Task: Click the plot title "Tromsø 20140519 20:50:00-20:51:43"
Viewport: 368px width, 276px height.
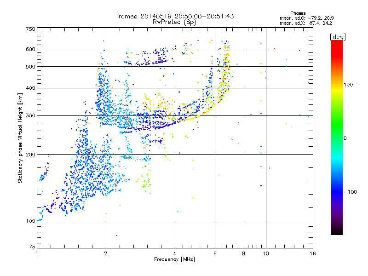Action: click(174, 16)
